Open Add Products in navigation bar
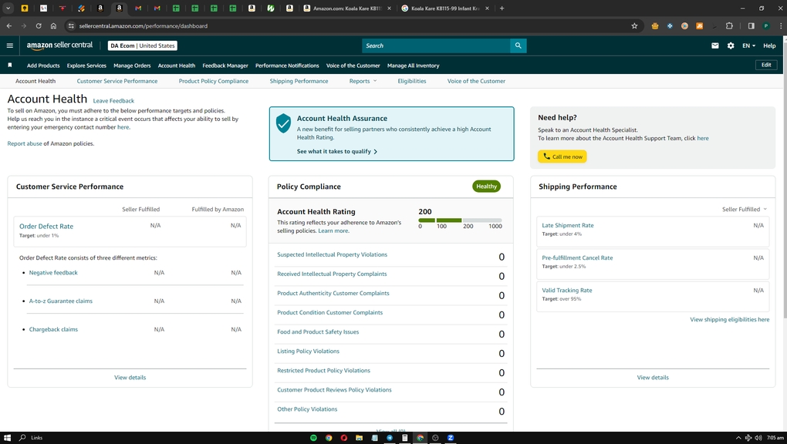This screenshot has height=444, width=787. (x=43, y=66)
